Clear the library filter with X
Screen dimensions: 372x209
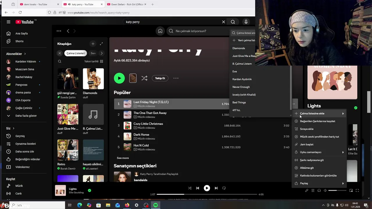[60, 53]
